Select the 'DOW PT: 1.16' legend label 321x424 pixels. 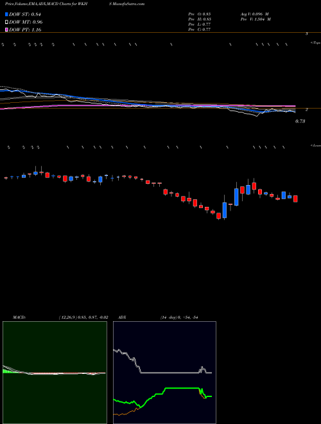pyautogui.click(x=25, y=30)
